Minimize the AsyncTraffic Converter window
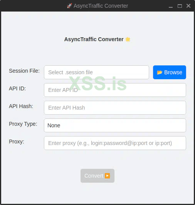The height and width of the screenshot is (205, 195). [170, 6]
